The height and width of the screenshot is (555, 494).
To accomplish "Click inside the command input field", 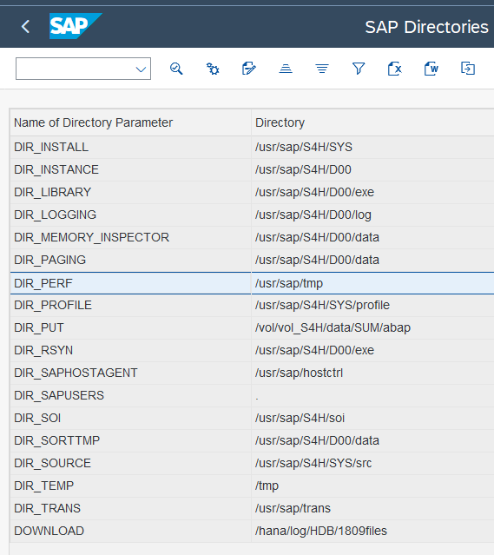I will point(75,69).
